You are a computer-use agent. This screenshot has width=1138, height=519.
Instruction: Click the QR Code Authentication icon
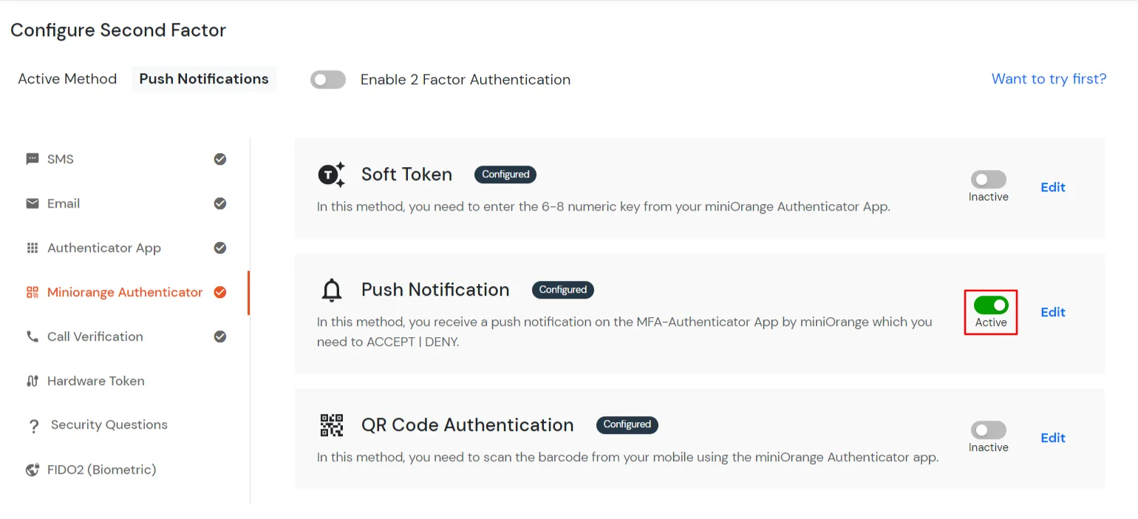[x=332, y=425]
